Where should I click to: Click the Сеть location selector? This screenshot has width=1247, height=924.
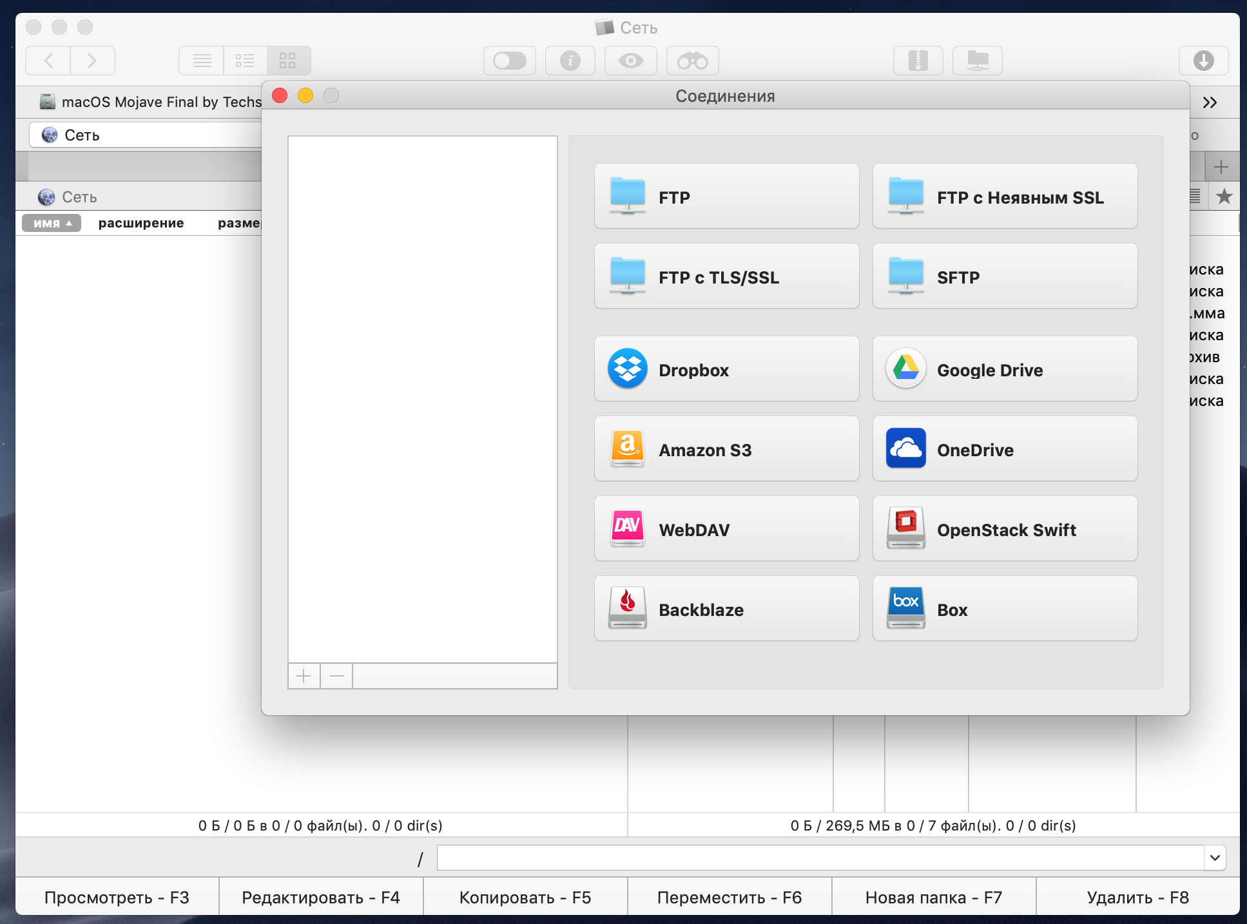(146, 135)
